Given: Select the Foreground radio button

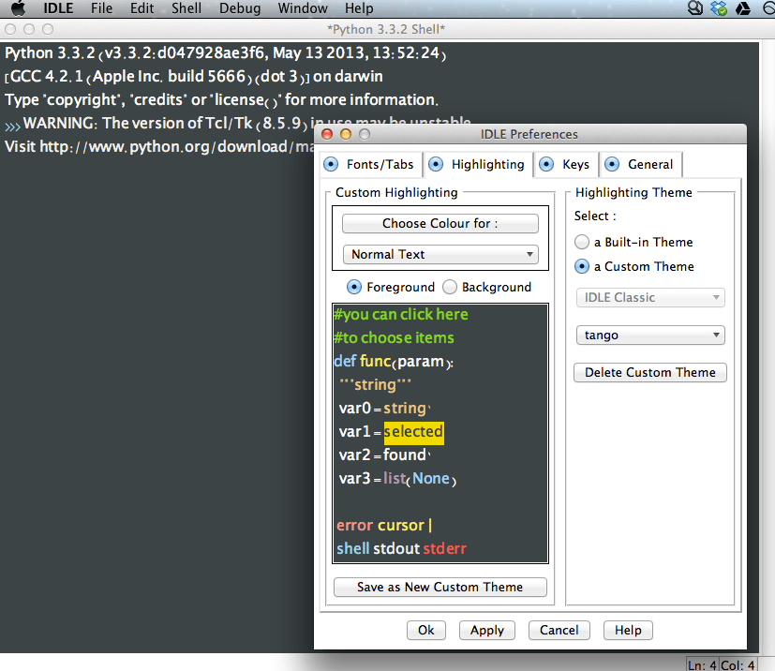Looking at the screenshot, I should pos(356,287).
